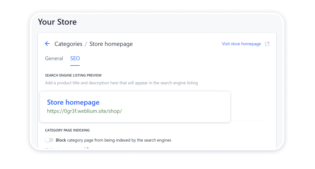Click the blue Store homepage title in the preview

click(73, 102)
